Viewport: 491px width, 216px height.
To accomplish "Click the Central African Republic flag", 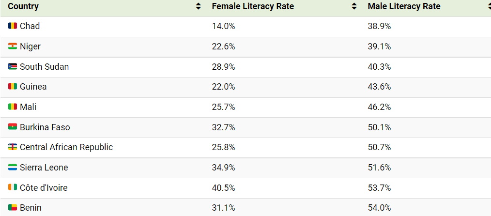I will 13,147.
